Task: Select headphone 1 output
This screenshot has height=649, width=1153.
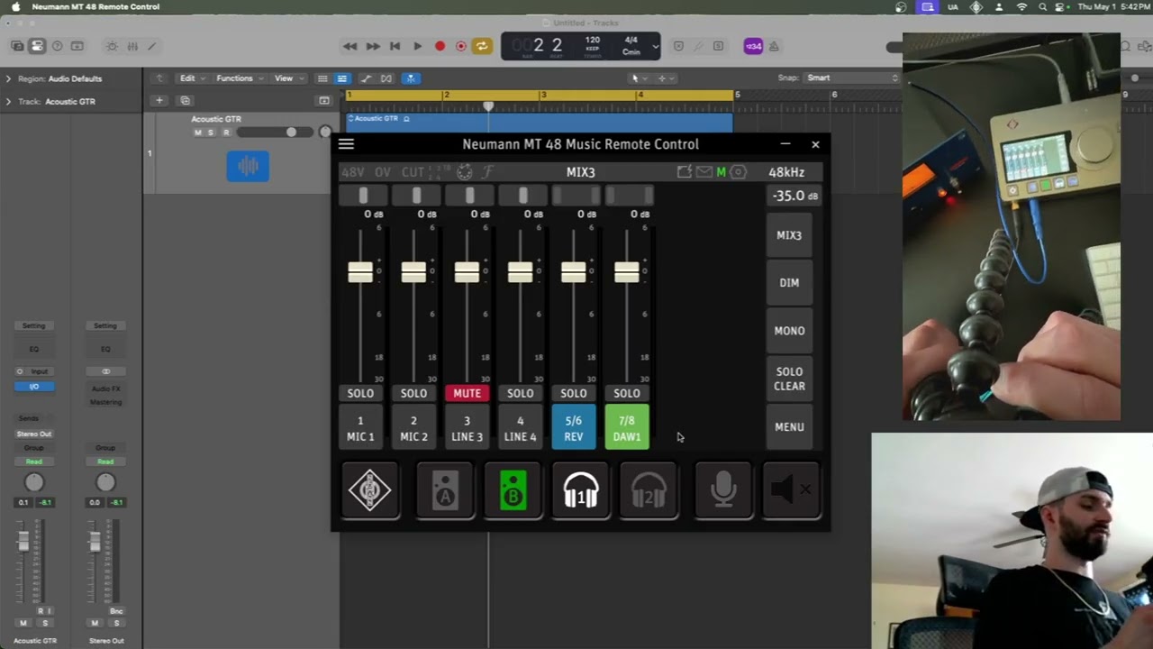Action: pyautogui.click(x=581, y=490)
